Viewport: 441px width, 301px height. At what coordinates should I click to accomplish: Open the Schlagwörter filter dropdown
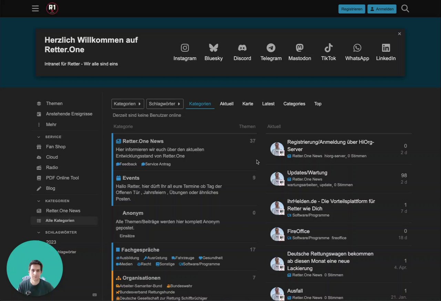pyautogui.click(x=165, y=104)
